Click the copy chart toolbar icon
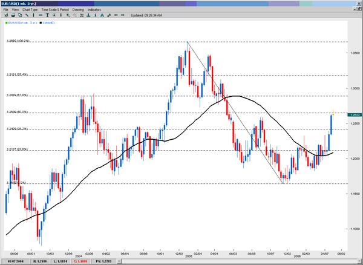Viewport: 363px width, 265px height. 20,15
